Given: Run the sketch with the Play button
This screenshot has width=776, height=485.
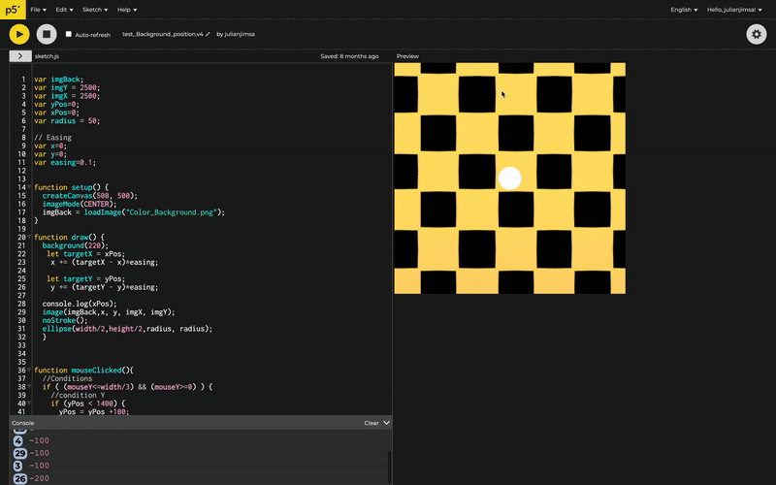Looking at the screenshot, I should 19,34.
